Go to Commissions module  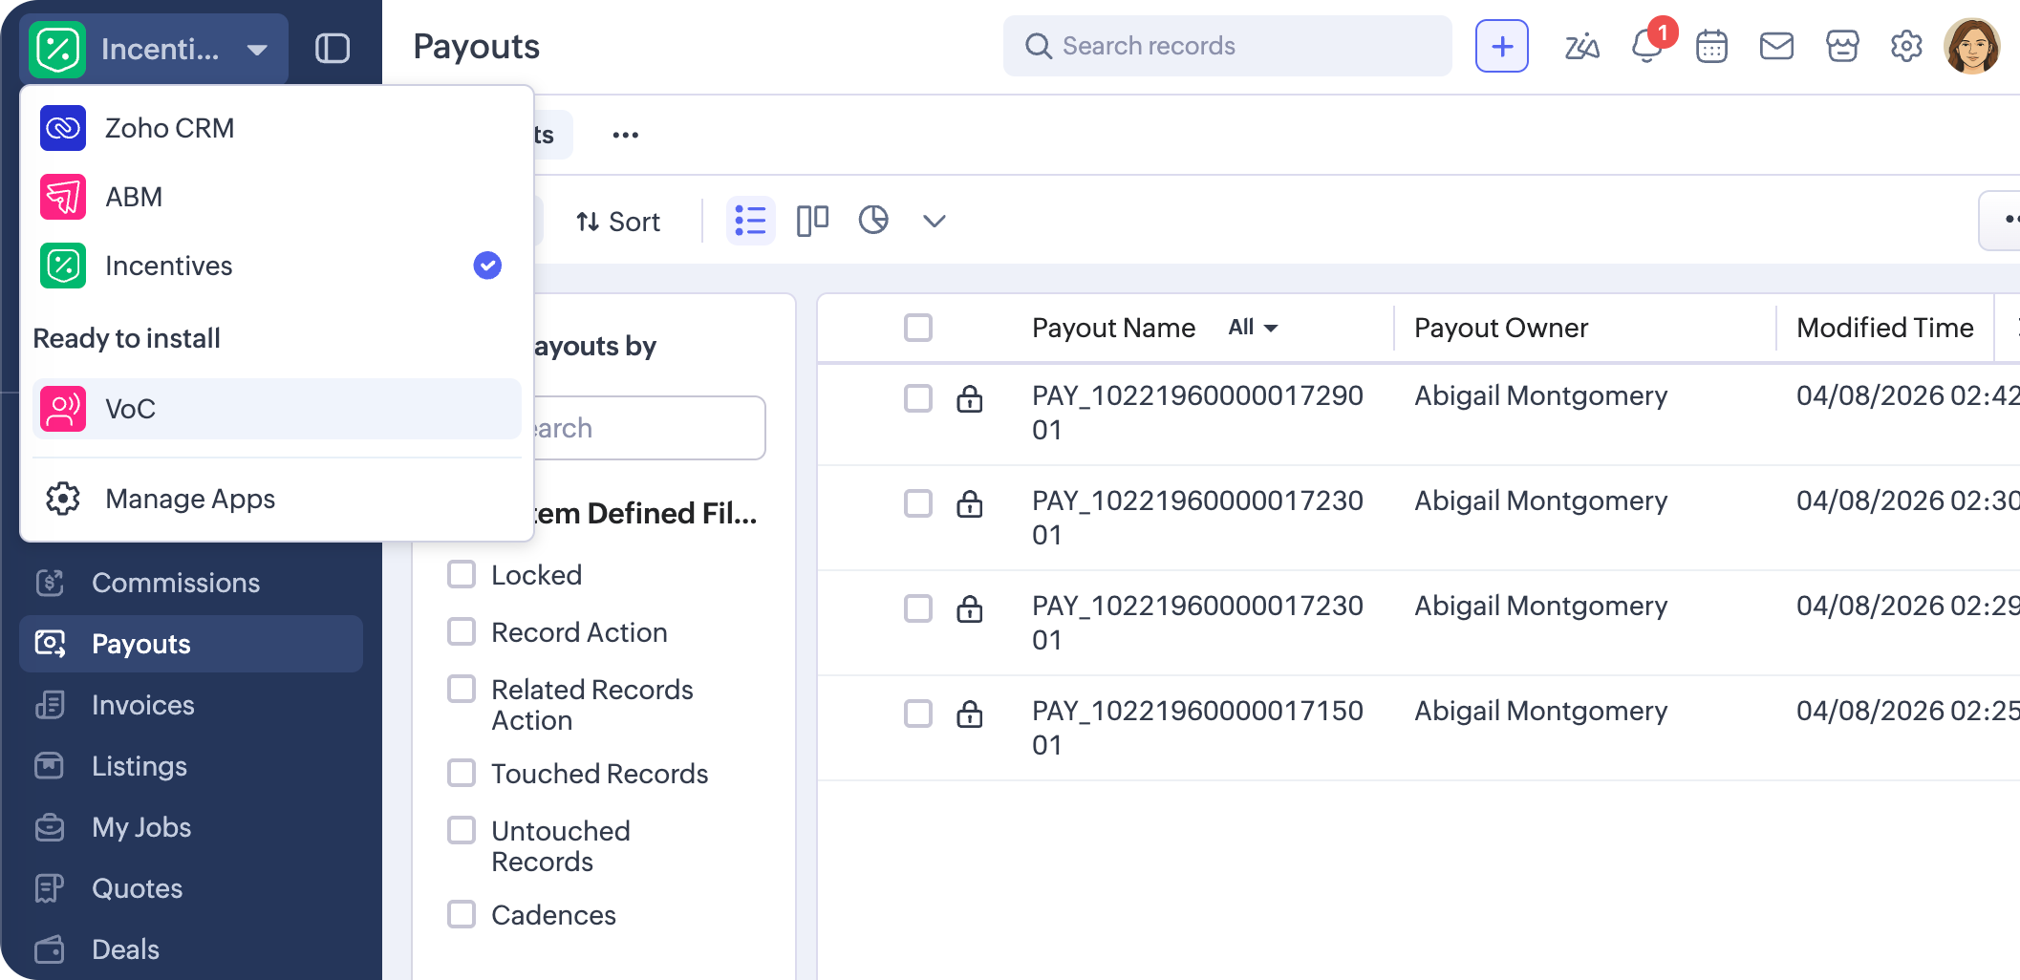[x=191, y=583]
